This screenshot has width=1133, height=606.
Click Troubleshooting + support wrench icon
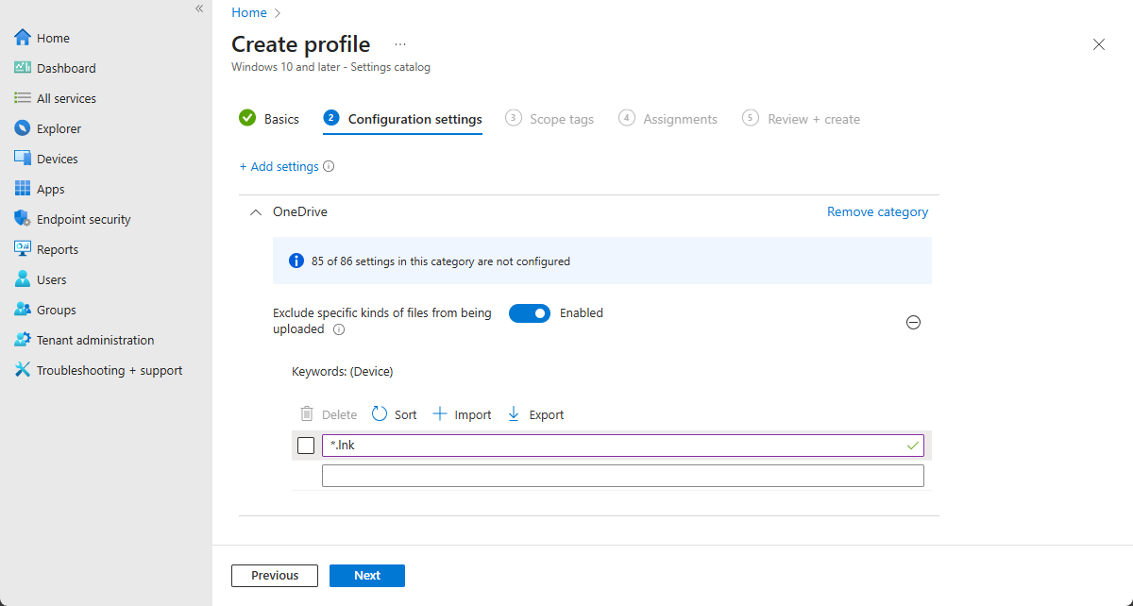[x=23, y=370]
